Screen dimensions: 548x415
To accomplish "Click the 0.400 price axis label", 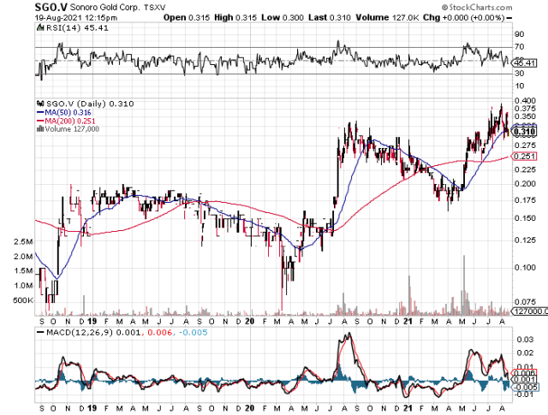I will [x=525, y=101].
